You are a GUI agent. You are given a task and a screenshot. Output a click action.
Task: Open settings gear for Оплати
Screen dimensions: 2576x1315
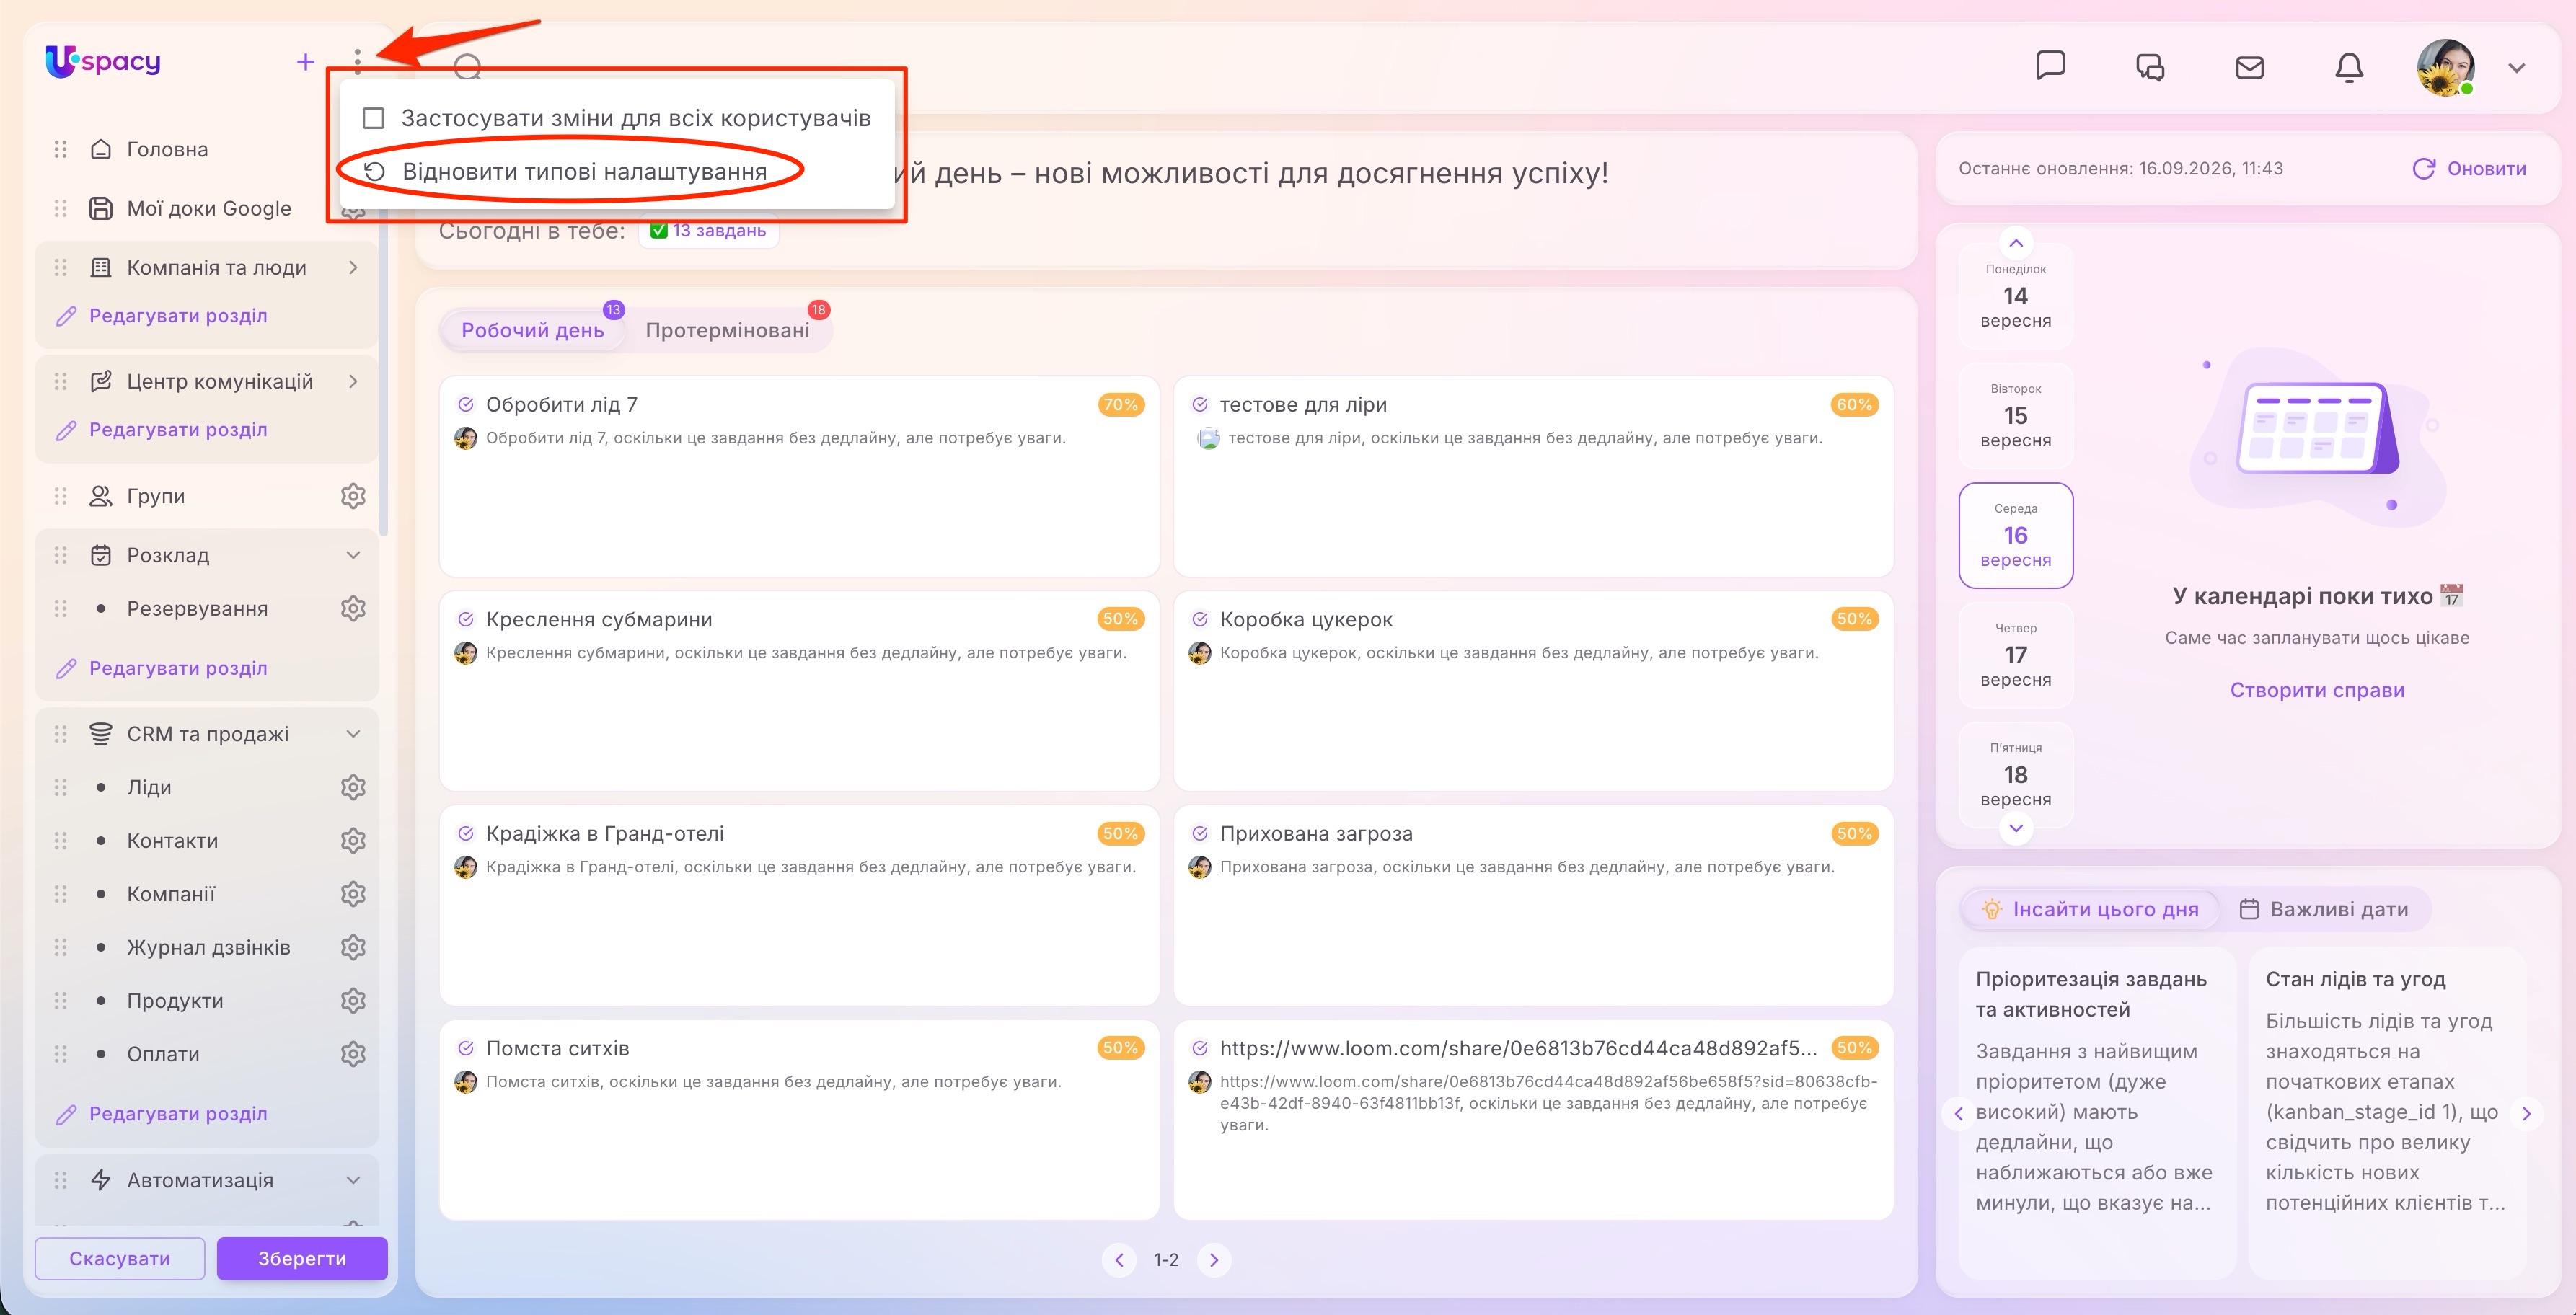tap(353, 1054)
